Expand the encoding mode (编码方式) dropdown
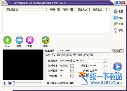The image size is (127, 91). [x=105, y=61]
